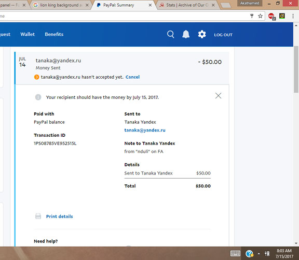
Task: Click the help question-mark tray icon
Action: (x=249, y=254)
